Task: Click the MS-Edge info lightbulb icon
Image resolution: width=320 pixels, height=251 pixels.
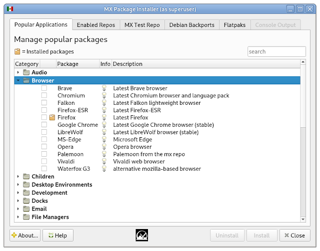Action: click(104, 140)
